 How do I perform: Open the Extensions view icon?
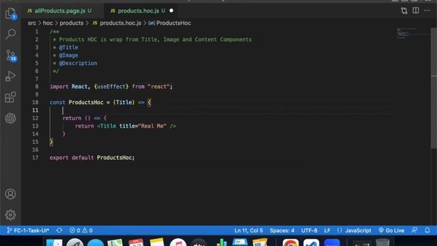11,97
